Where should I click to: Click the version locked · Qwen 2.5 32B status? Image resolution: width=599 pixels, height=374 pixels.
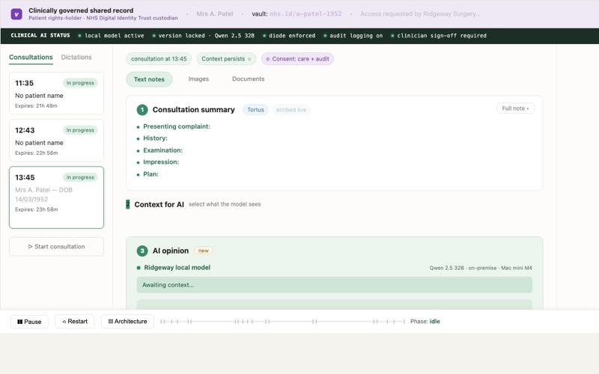click(203, 35)
